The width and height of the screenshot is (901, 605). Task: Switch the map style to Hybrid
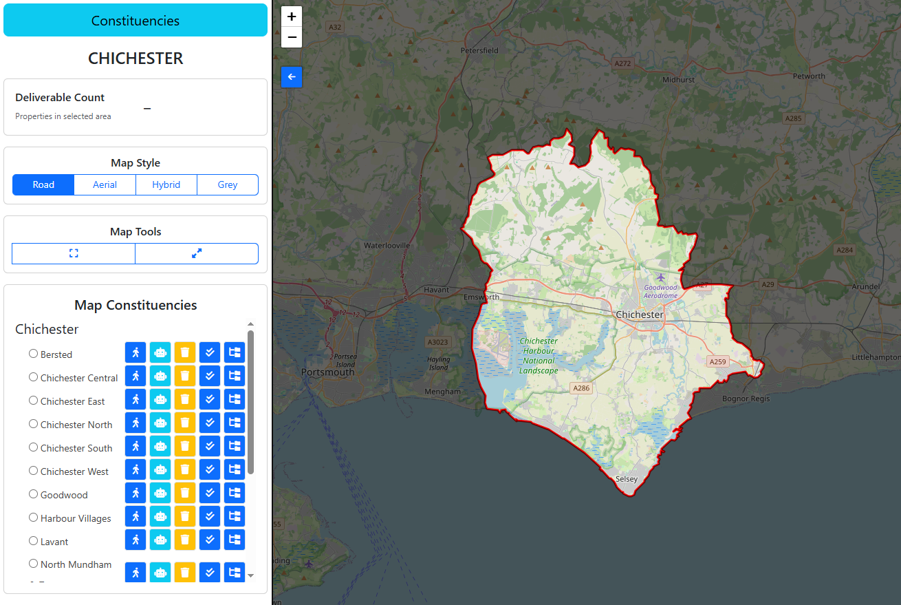(x=166, y=184)
